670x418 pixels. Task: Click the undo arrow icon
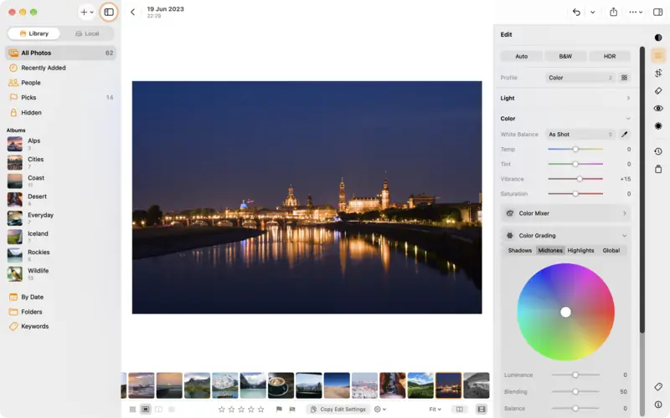(x=576, y=12)
